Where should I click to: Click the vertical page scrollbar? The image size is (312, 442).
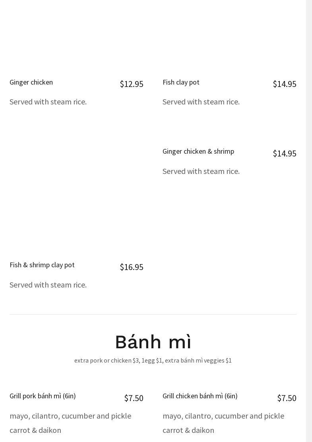pos(309,221)
